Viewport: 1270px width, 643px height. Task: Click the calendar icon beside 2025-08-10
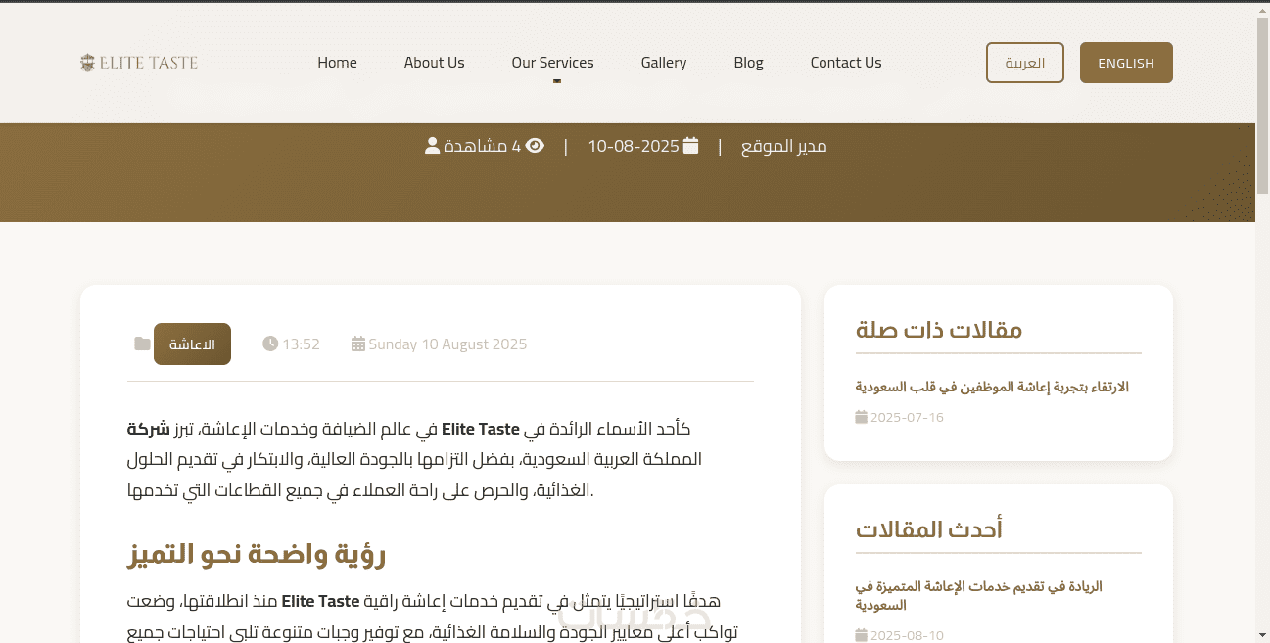click(862, 635)
